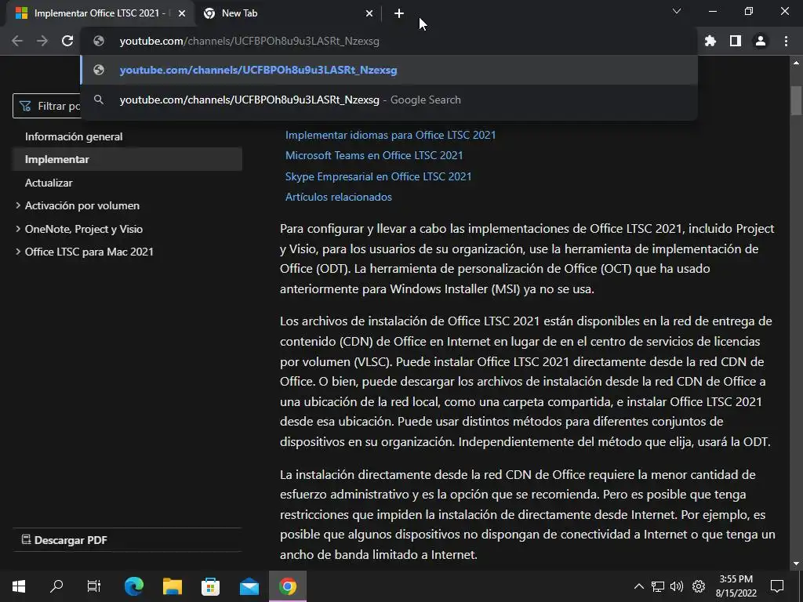
Task: Select the youtube.com channel URL suggestion
Action: 389,70
